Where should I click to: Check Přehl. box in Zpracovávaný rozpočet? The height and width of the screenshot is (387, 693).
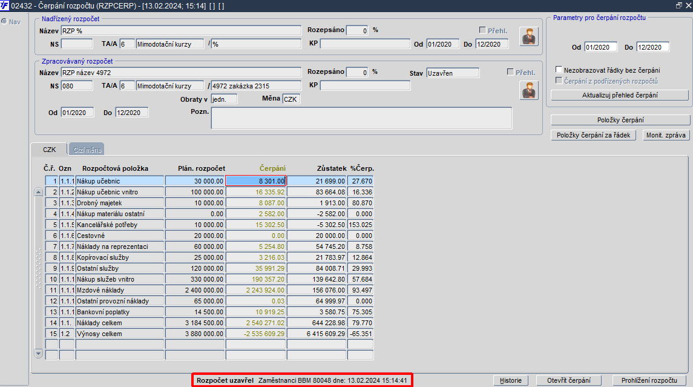coord(510,71)
